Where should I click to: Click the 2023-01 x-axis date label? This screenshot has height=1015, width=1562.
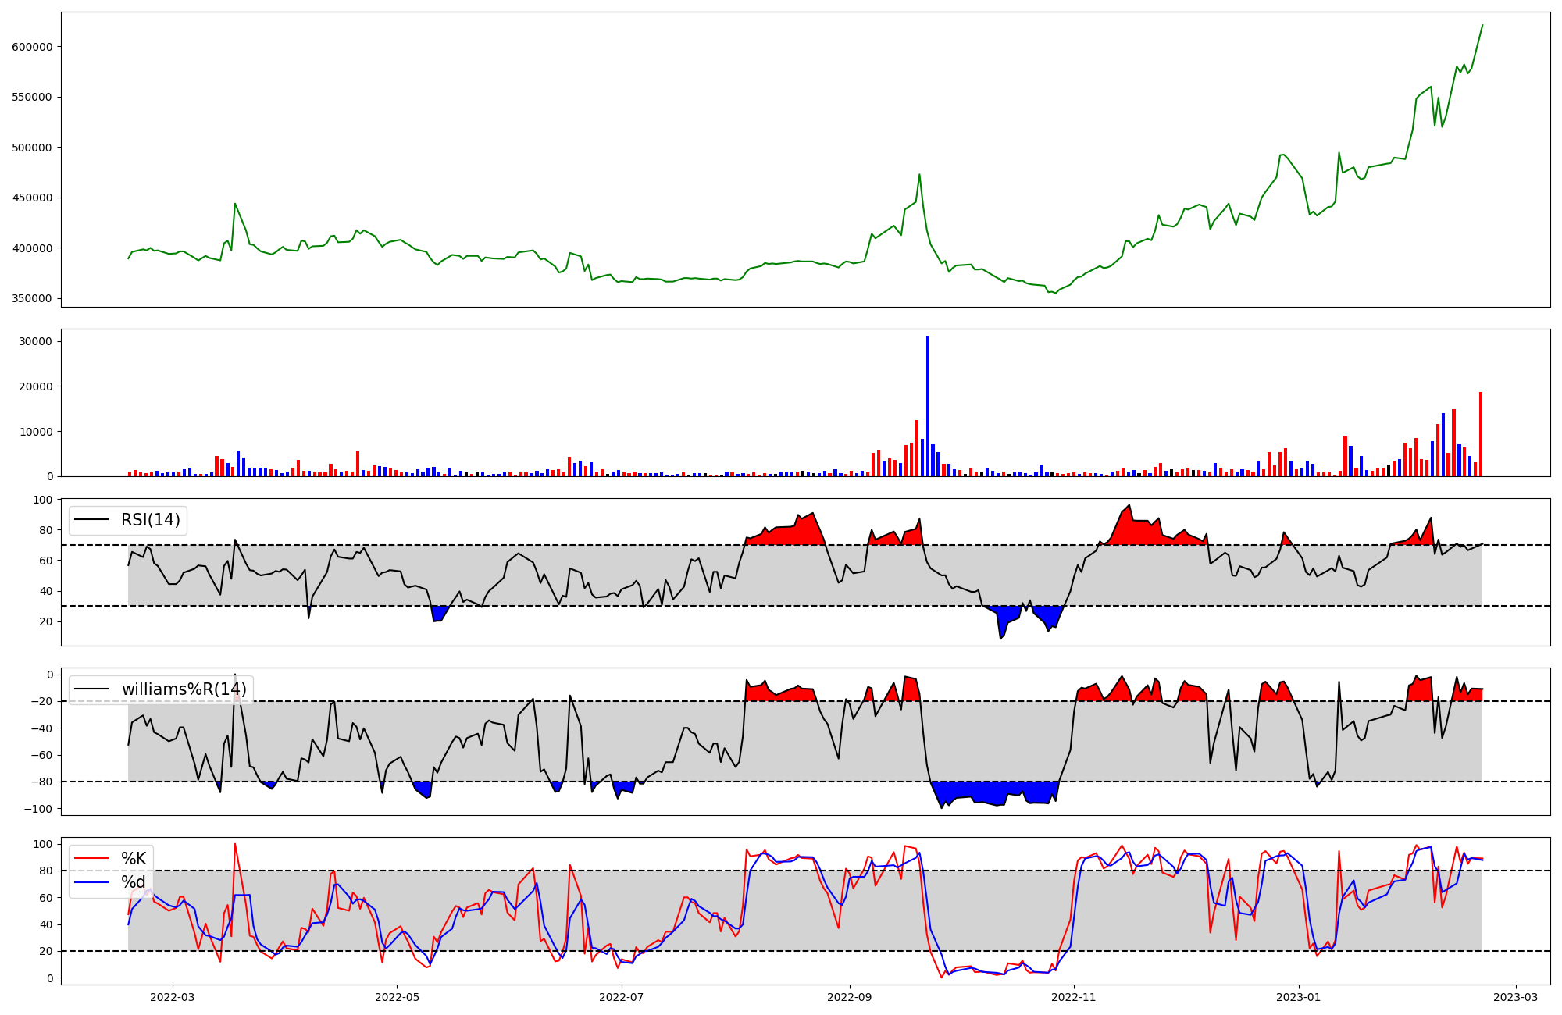click(x=1299, y=996)
